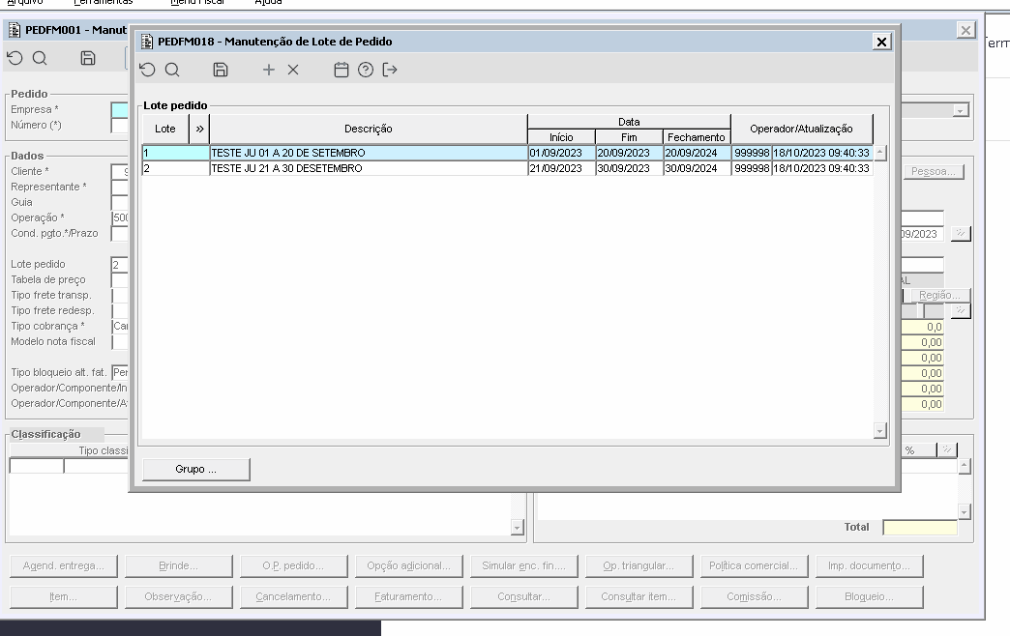Click the Brinde... button

coord(178,565)
